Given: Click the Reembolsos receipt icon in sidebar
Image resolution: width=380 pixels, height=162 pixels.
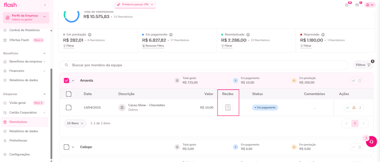Looking at the screenshot, I should [x=5, y=122].
